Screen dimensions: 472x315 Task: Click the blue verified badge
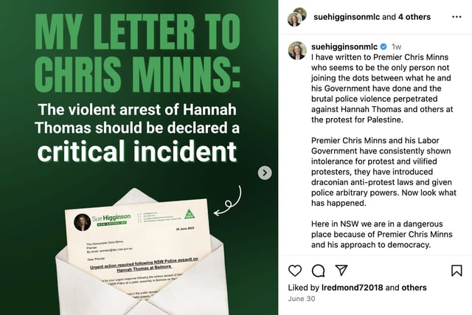point(383,46)
